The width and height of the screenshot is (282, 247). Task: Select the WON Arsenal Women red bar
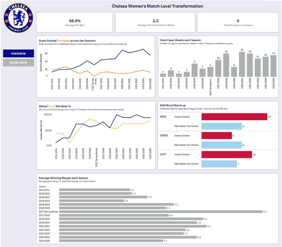pyautogui.click(x=234, y=117)
